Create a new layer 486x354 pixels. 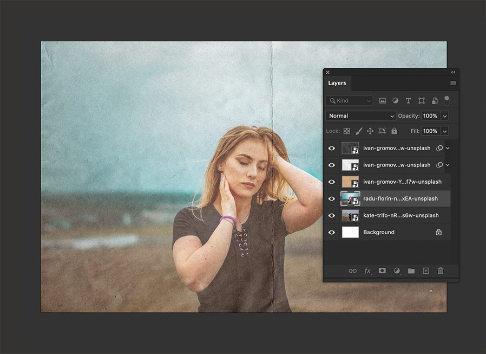point(426,271)
